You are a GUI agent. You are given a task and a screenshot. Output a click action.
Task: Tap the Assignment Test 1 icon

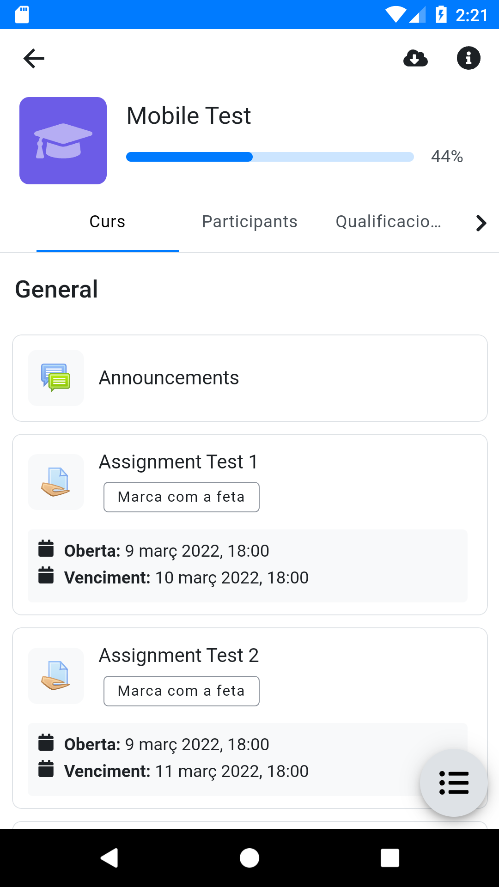click(56, 482)
